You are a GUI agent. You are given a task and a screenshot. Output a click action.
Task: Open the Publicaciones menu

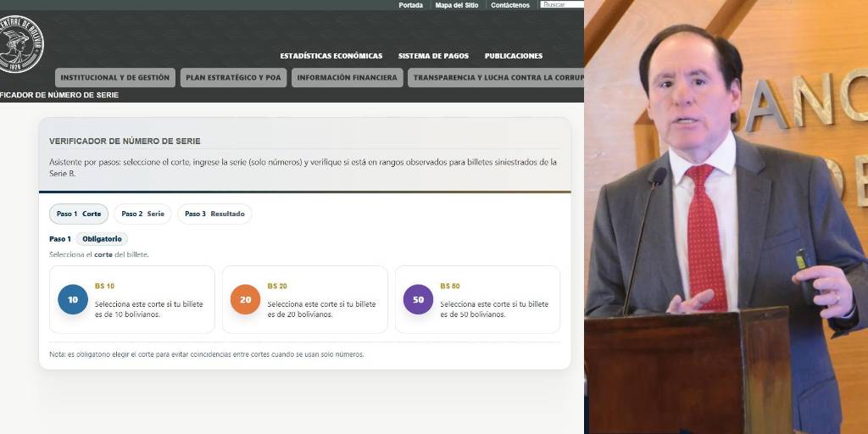click(514, 56)
